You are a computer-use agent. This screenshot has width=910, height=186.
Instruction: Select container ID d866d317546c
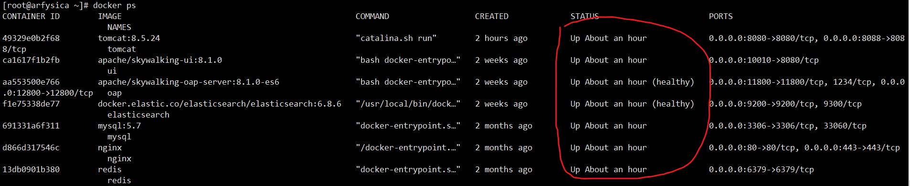point(31,148)
